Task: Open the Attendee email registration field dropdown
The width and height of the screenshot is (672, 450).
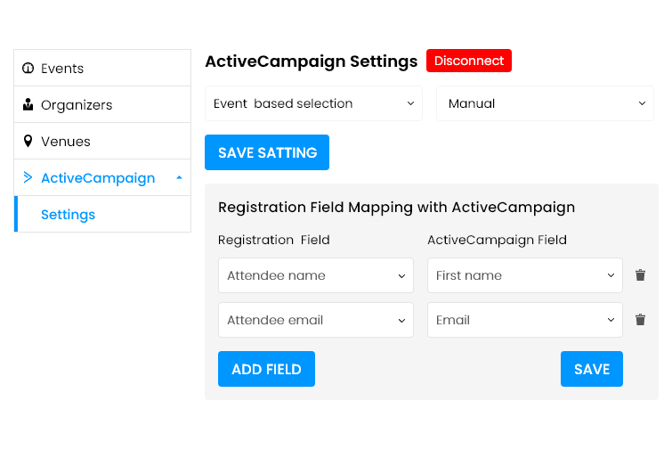Action: [x=316, y=320]
